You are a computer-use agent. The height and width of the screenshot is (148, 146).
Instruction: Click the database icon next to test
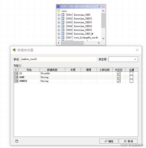[59, 11]
